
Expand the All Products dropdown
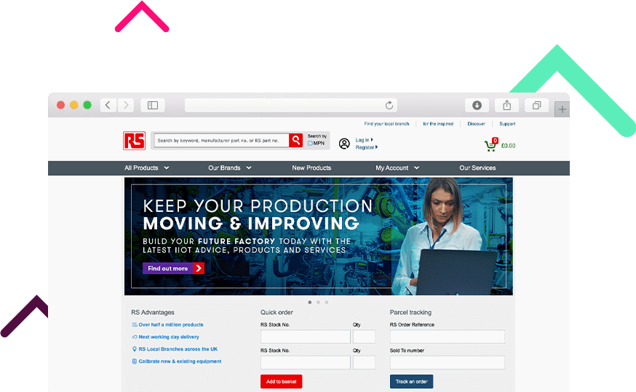point(146,168)
